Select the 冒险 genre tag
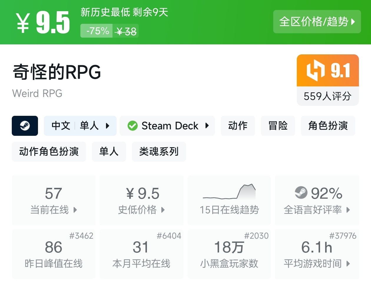Screen dimensions: 371x281 (278, 126)
